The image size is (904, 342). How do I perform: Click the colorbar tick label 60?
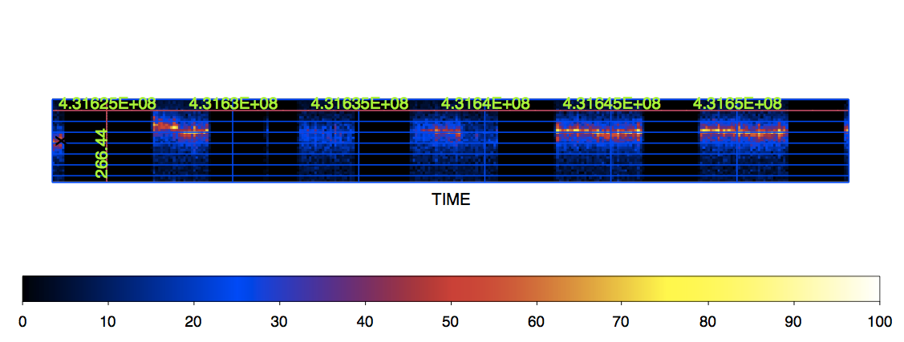coord(537,323)
